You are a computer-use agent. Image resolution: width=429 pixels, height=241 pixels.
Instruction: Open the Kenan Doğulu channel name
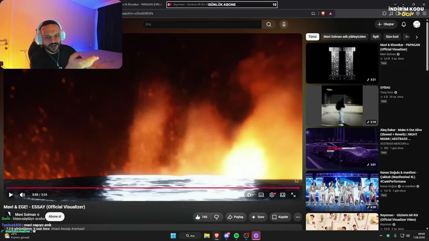pyautogui.click(x=388, y=186)
